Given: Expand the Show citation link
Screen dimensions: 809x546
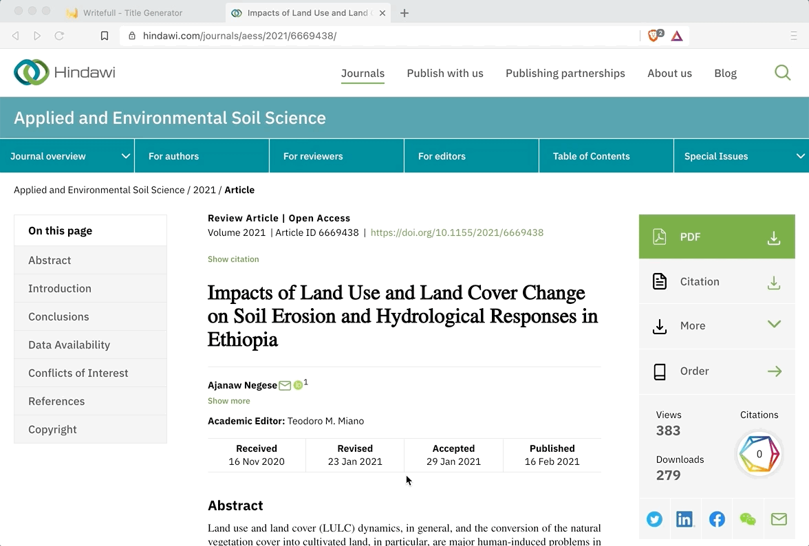Looking at the screenshot, I should point(233,259).
